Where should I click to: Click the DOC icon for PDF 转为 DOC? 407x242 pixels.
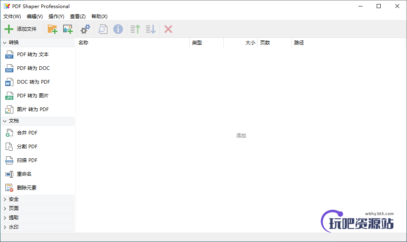[x=9, y=68]
